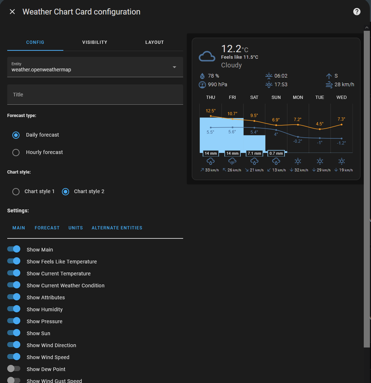
Task: Click Monday's sunny forecast icon
Action: [298, 161]
